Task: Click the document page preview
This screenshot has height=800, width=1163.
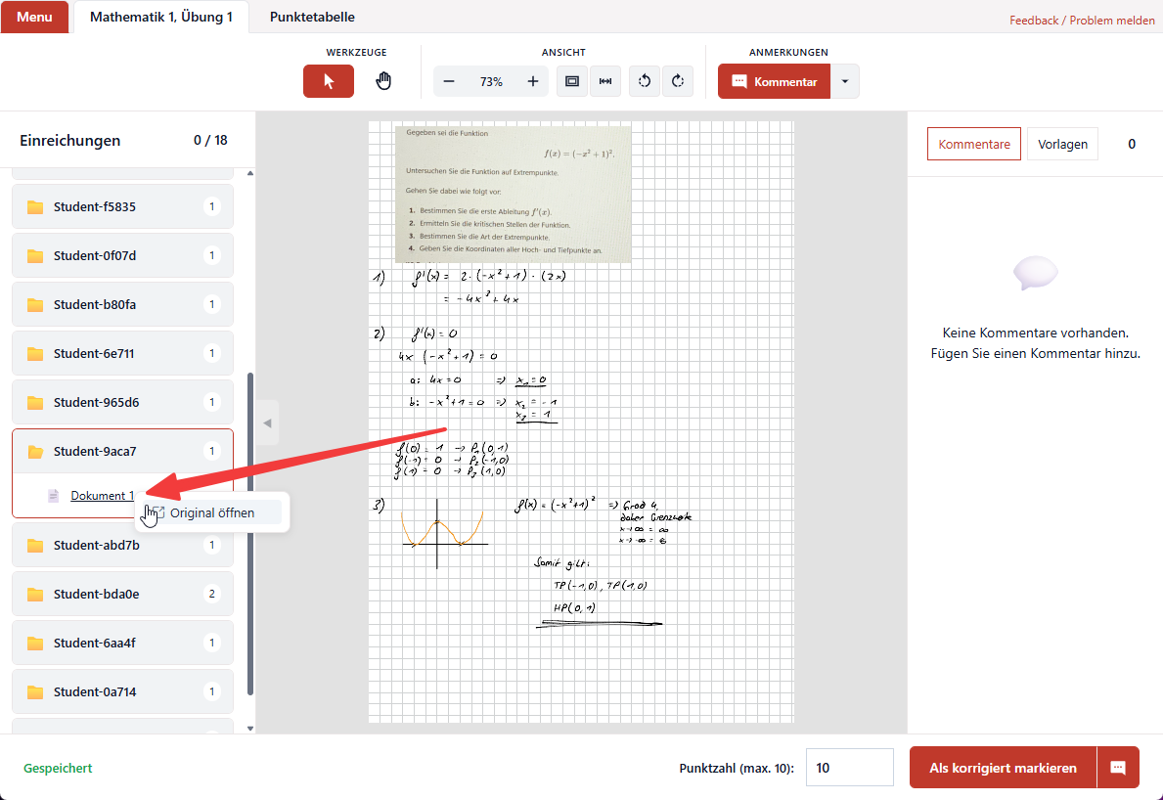Action: point(581,422)
